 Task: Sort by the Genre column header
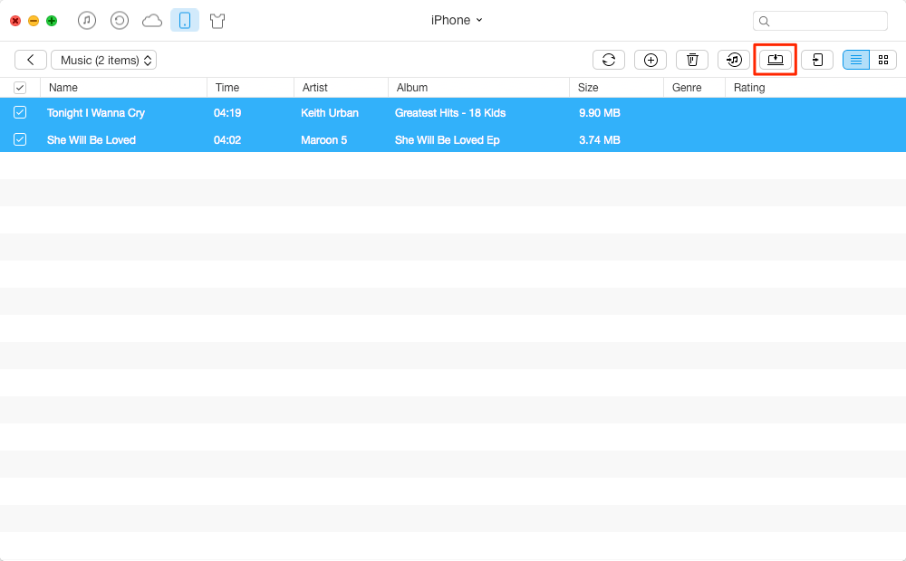click(x=695, y=88)
